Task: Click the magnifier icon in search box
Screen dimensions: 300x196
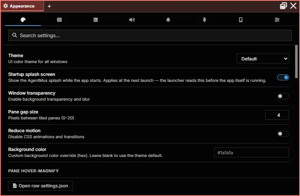Action: (15, 35)
